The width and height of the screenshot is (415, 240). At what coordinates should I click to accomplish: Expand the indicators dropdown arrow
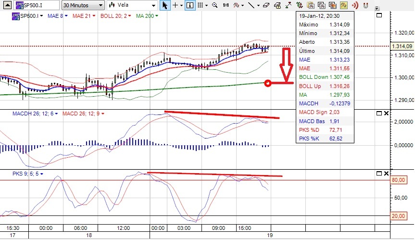coord(242,5)
